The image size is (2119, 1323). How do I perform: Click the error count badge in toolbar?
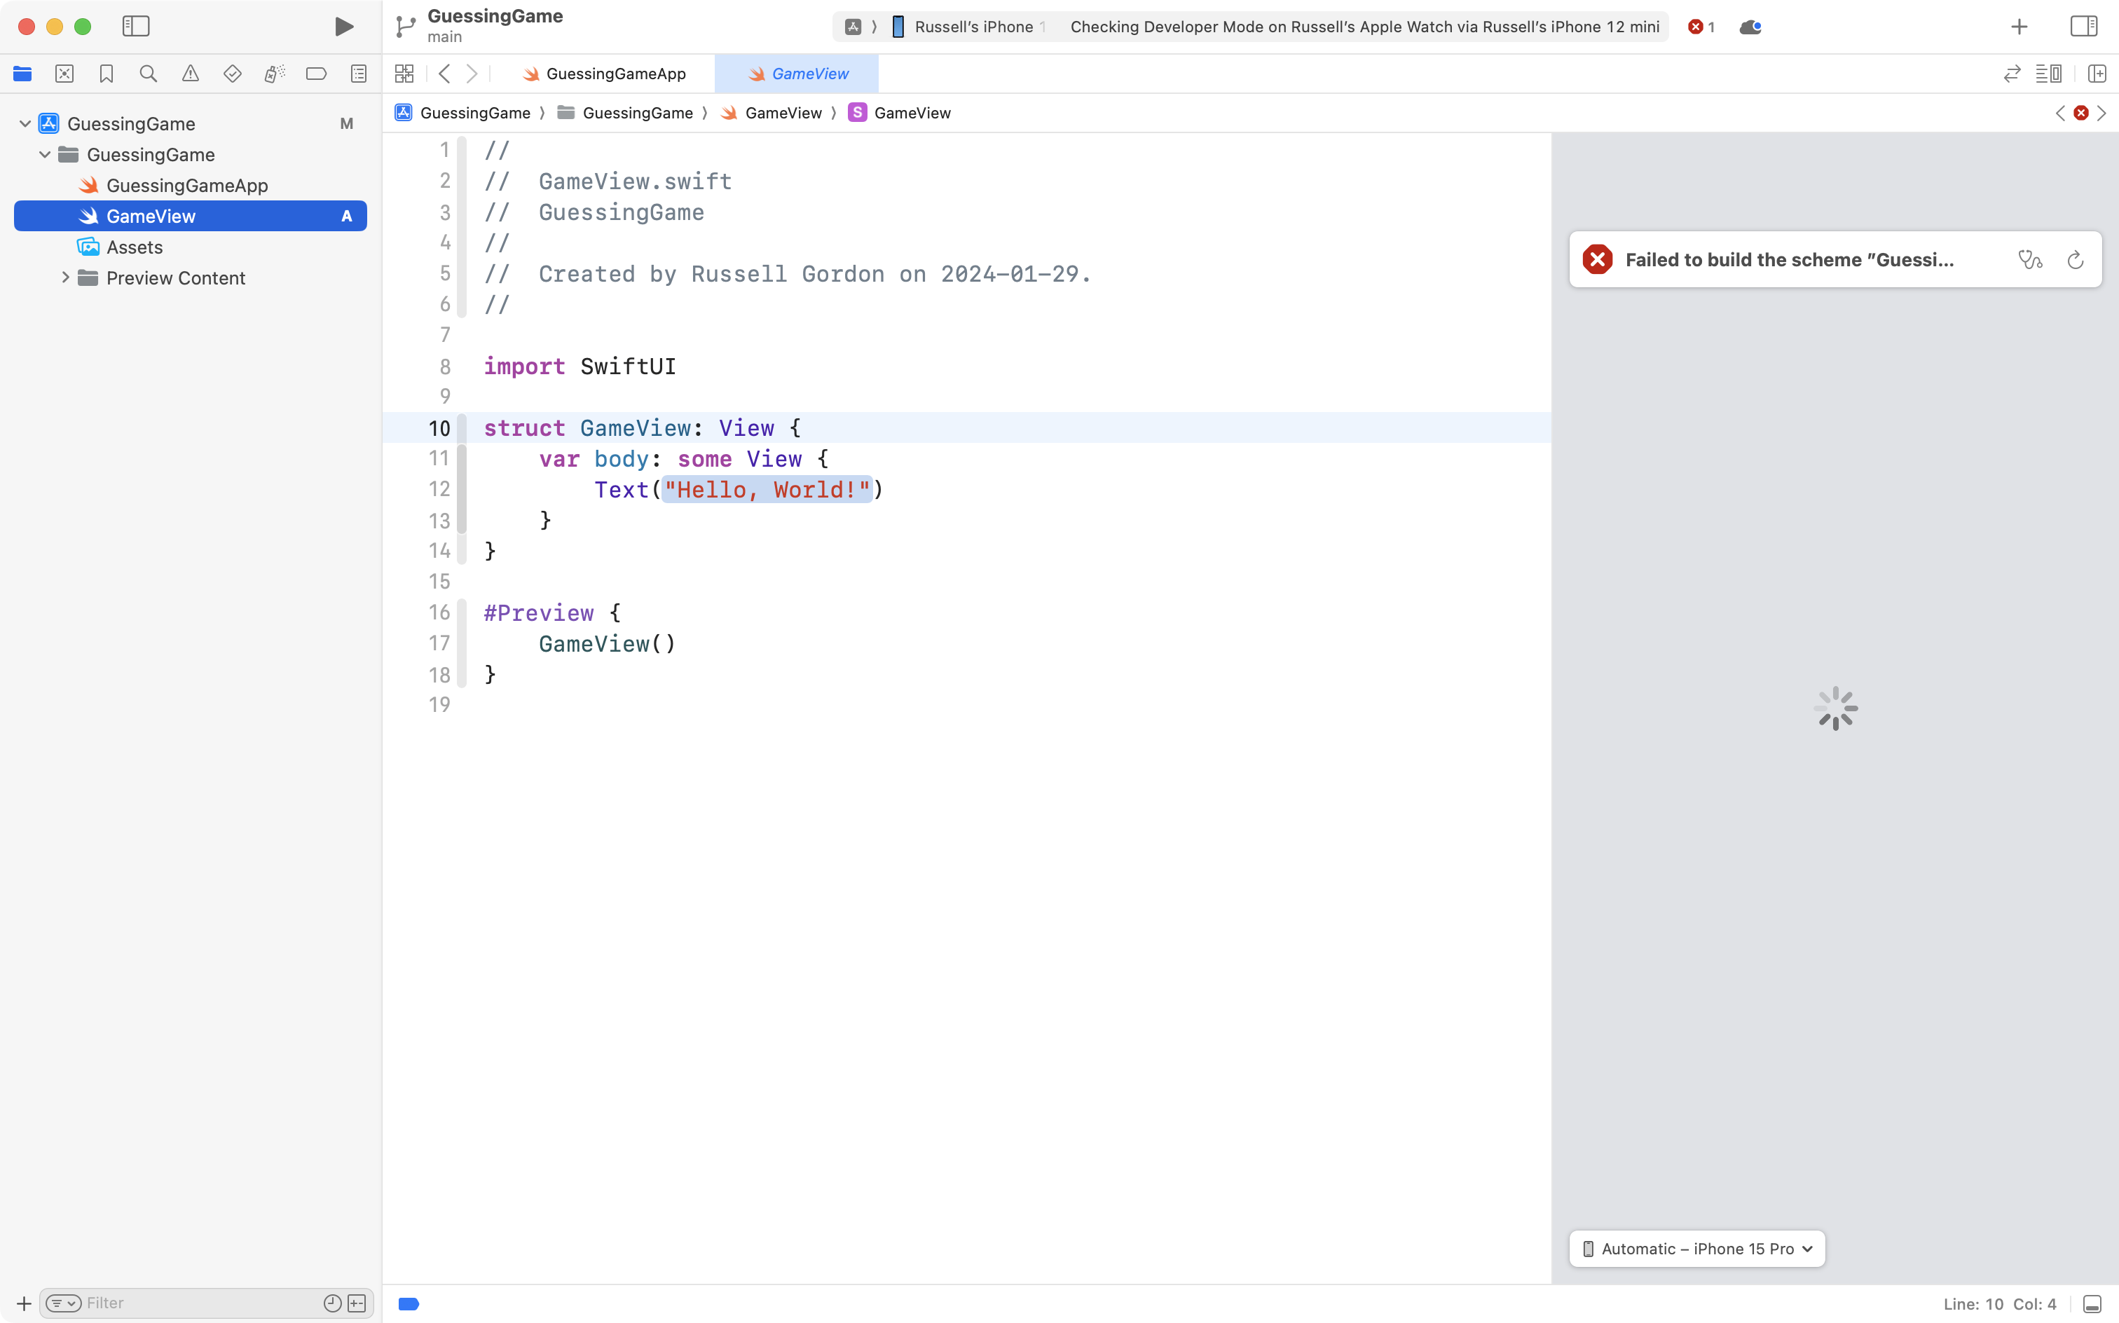click(x=1701, y=26)
